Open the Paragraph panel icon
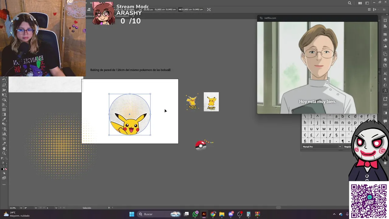 point(385,79)
